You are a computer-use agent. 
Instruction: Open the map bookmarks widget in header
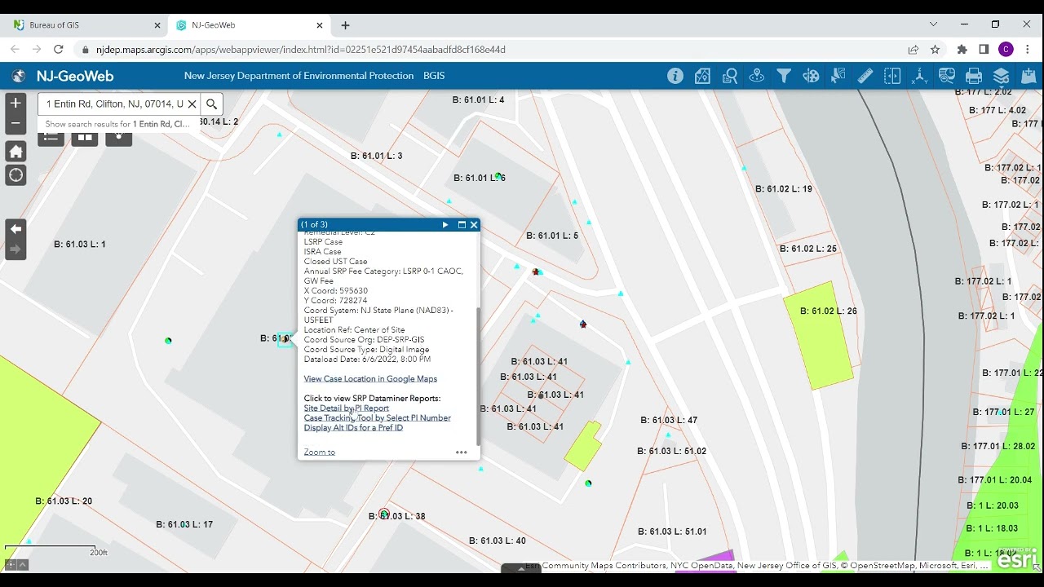click(702, 76)
